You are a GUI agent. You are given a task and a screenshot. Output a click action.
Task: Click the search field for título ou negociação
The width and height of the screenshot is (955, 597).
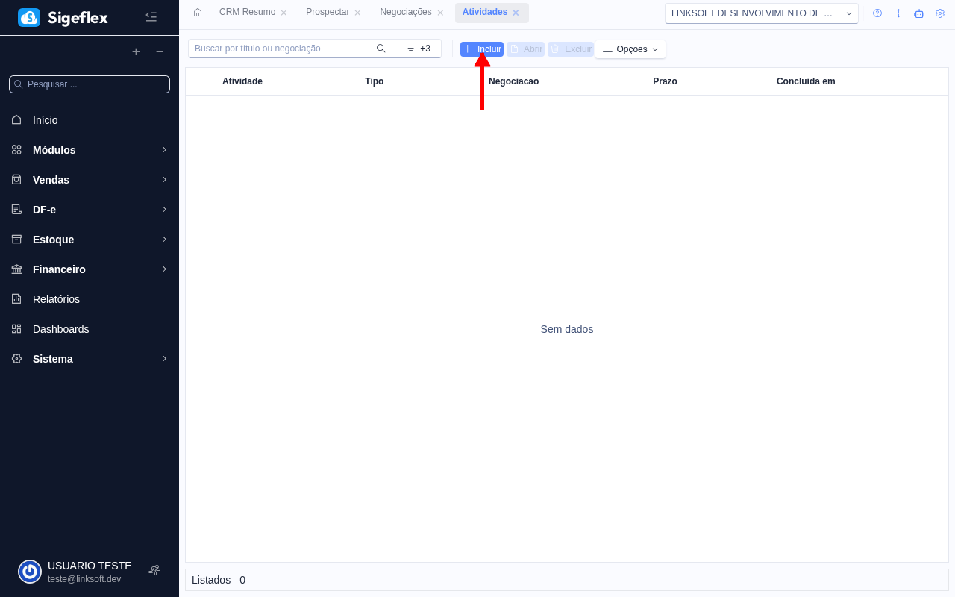284,48
